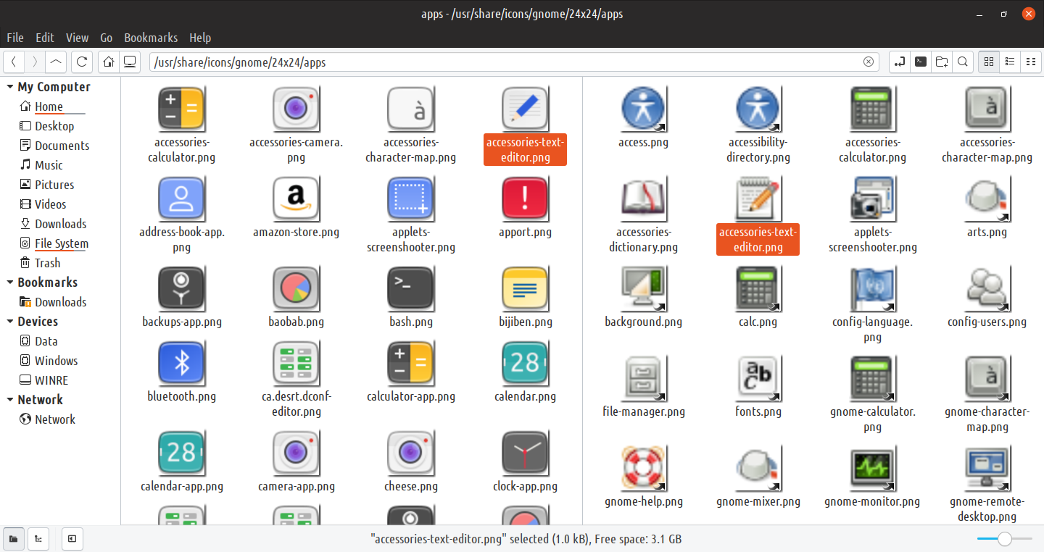Create a new folder using the toolbar icon
The height and width of the screenshot is (552, 1044).
tap(941, 62)
